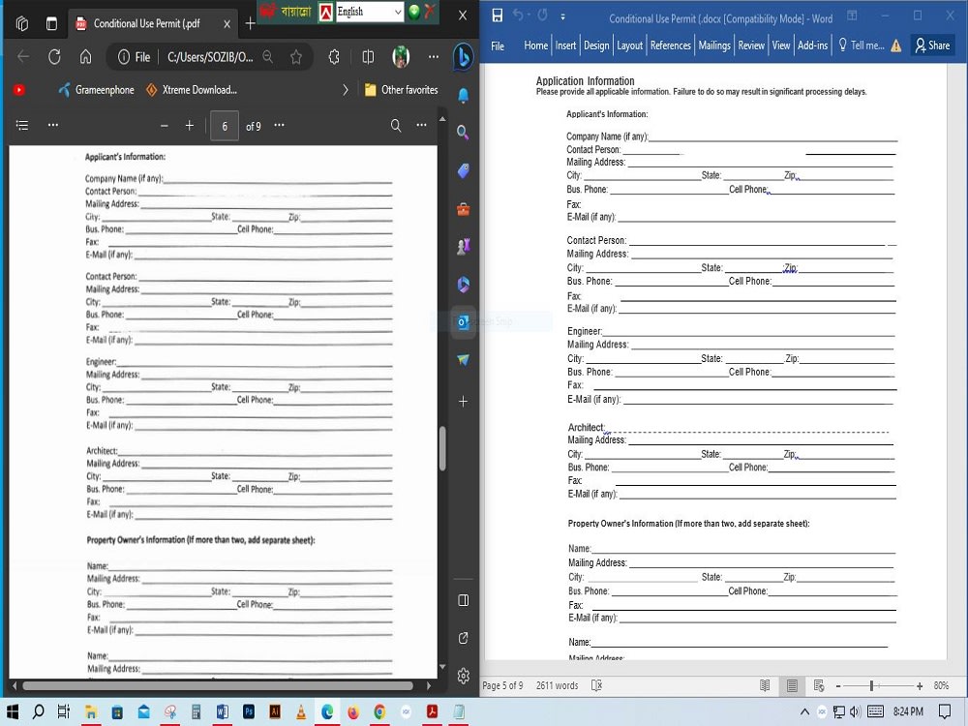This screenshot has height=726, width=968.
Task: Open the Grameenphone bookmark
Action: point(96,90)
